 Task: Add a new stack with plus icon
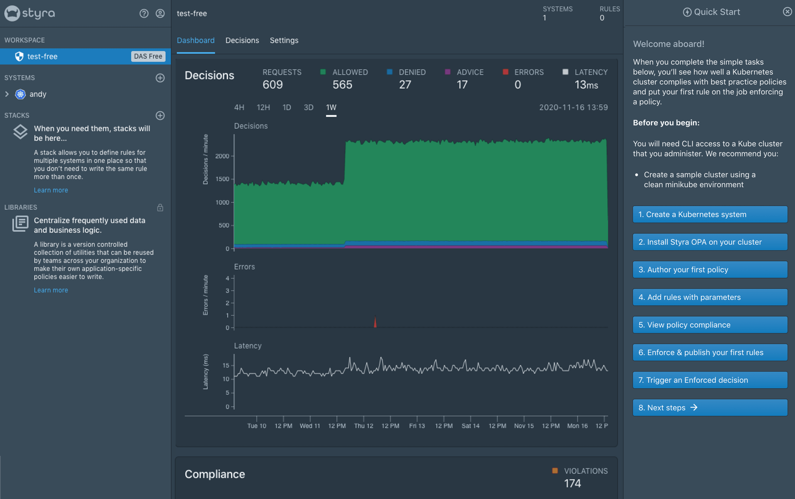pos(160,116)
